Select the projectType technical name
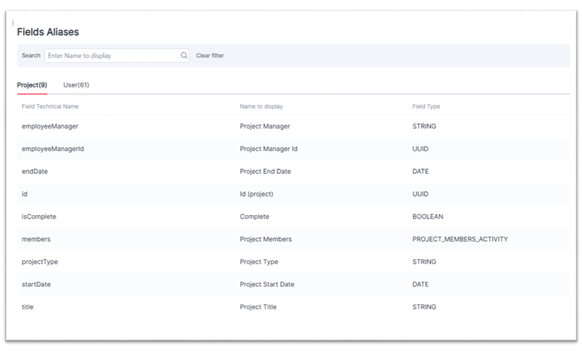Screen dimensions: 582x354 (x=40, y=262)
